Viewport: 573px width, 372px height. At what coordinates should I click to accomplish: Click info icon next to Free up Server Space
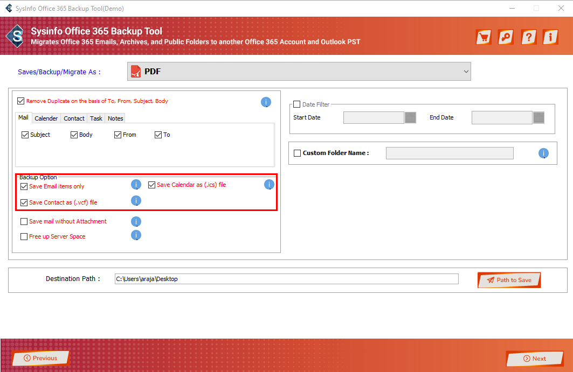click(x=136, y=235)
